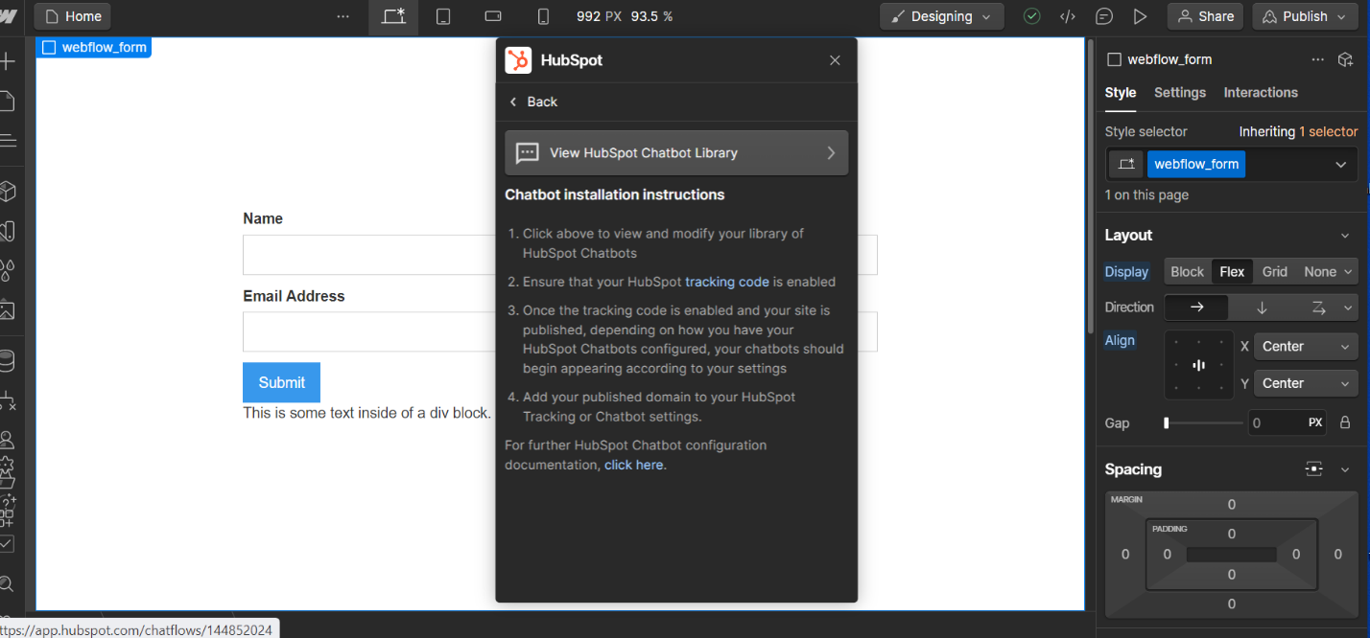Screen dimensions: 1370x638
Task: Open the click here documentation link
Action: (x=633, y=465)
